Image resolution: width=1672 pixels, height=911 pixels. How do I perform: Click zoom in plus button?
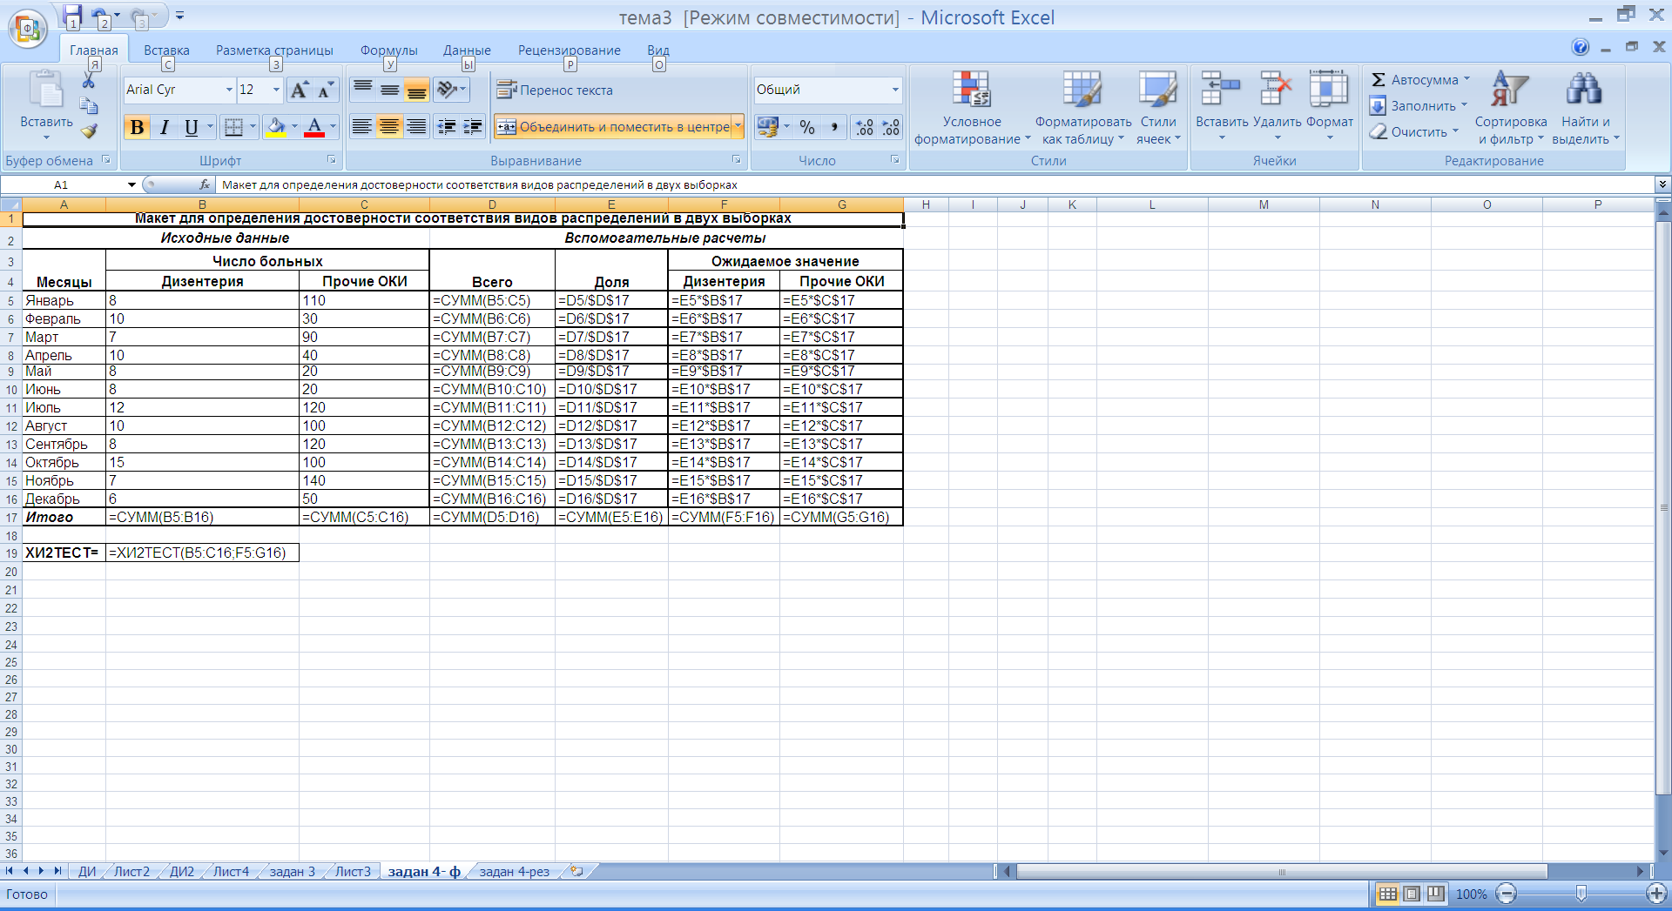pos(1656,894)
